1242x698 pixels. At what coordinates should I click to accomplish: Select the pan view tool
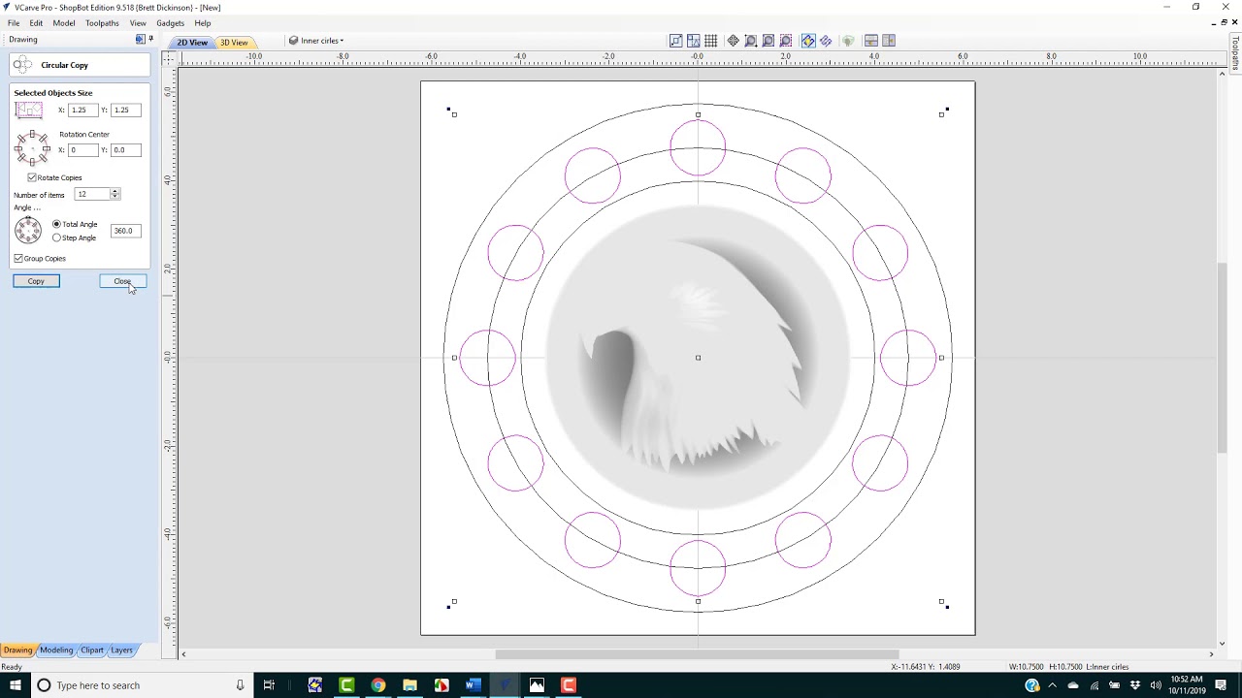tap(733, 41)
